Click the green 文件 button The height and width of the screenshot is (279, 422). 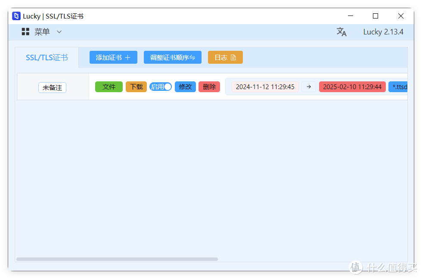coord(109,87)
